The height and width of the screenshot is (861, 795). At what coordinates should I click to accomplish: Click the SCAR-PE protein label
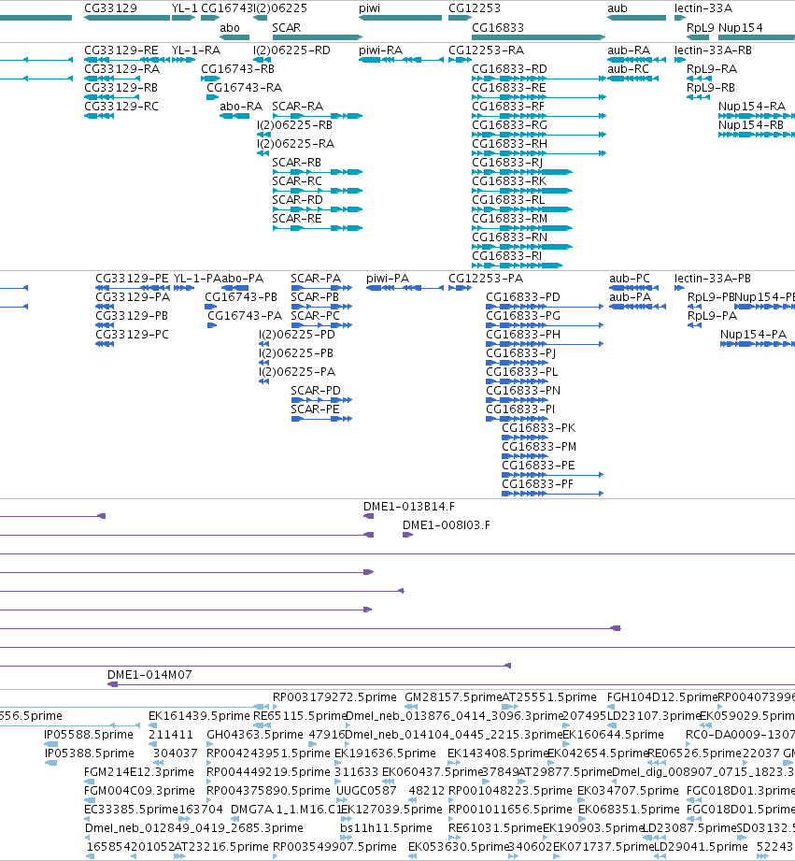(x=315, y=409)
